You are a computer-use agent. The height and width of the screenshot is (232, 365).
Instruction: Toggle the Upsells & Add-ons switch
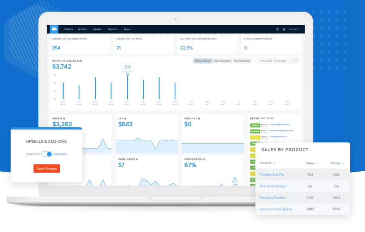tap(47, 154)
